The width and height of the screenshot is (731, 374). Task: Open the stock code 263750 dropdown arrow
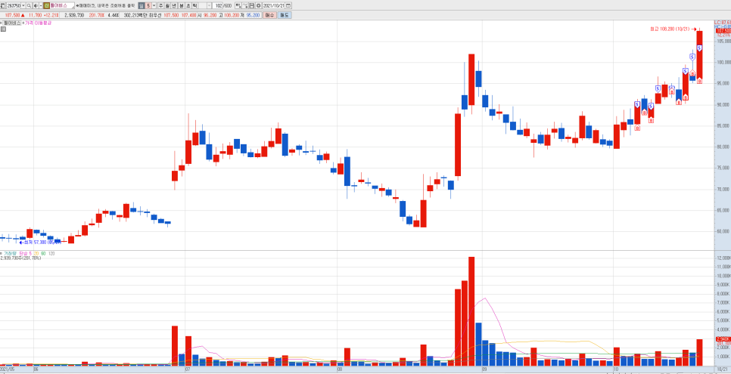pyautogui.click(x=23, y=5)
